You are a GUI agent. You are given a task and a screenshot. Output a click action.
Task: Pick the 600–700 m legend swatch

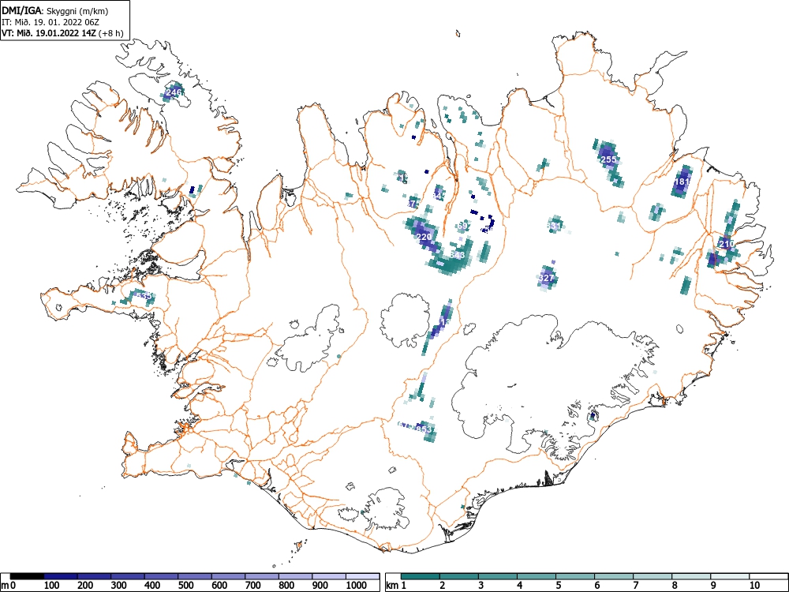pyautogui.click(x=229, y=576)
